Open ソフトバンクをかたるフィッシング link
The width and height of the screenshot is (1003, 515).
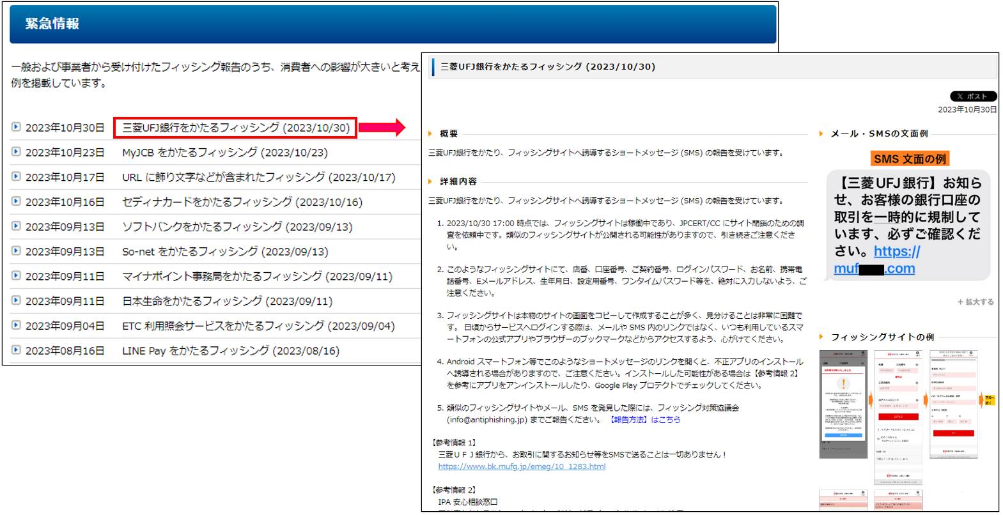pyautogui.click(x=237, y=227)
